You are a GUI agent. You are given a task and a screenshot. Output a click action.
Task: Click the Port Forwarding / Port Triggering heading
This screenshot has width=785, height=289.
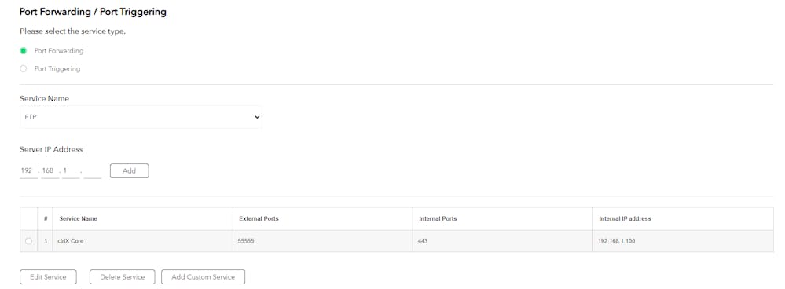pos(94,12)
